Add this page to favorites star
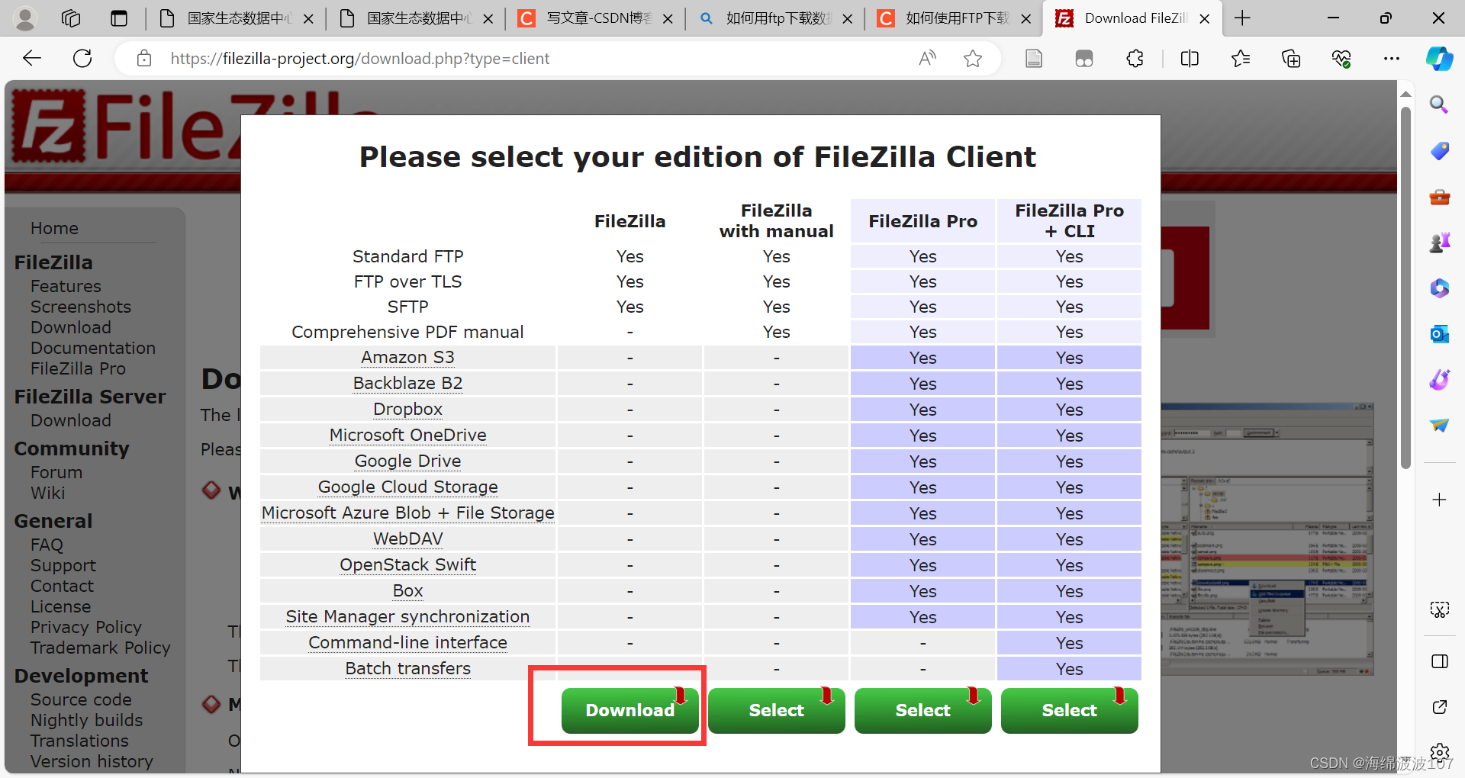The width and height of the screenshot is (1465, 778). tap(972, 59)
